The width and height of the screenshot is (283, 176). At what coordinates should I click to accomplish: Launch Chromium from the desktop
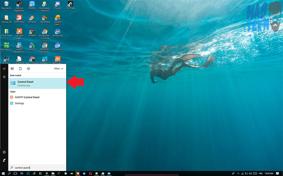pyautogui.click(x=58, y=47)
